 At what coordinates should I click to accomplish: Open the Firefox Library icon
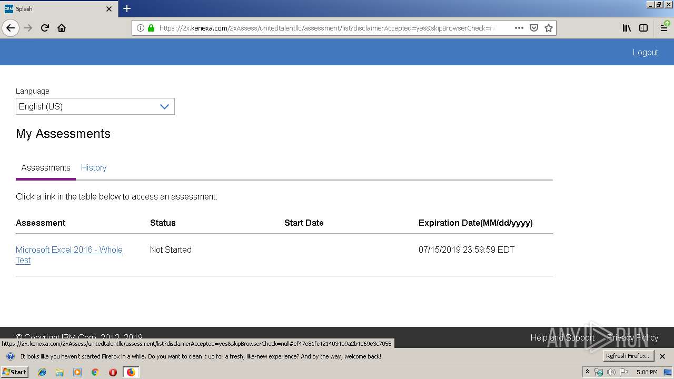point(627,28)
